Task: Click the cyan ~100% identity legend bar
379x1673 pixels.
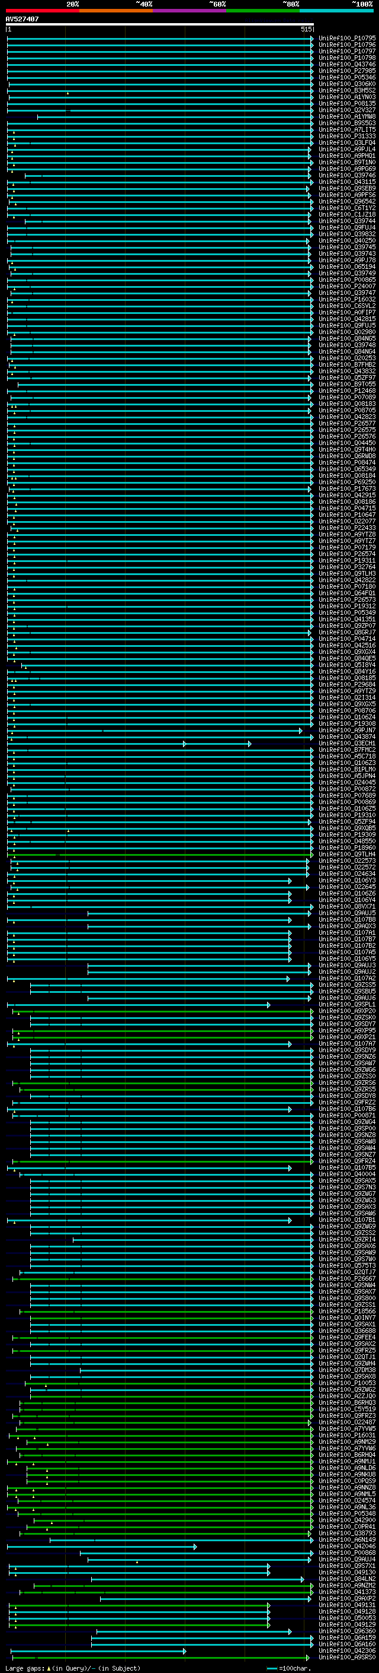Action: point(336,11)
